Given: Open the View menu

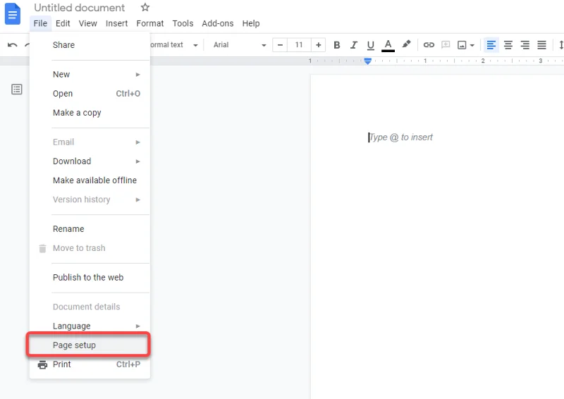Looking at the screenshot, I should click(87, 23).
